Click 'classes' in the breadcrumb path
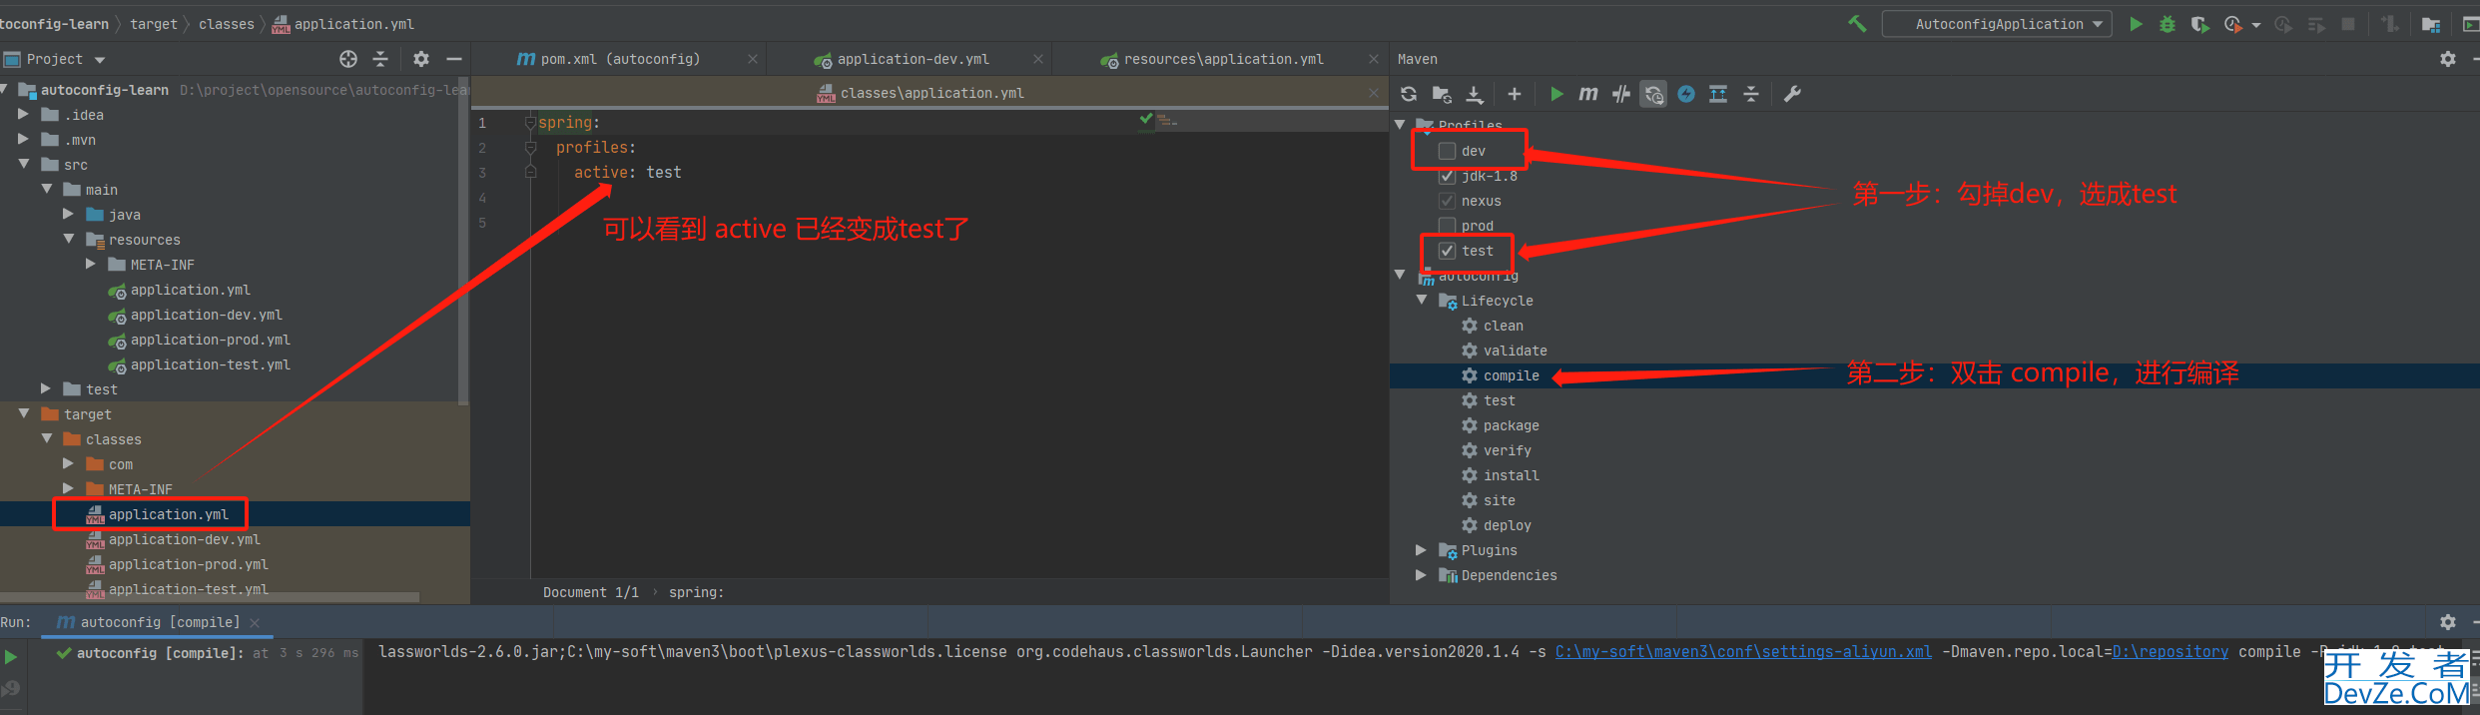This screenshot has width=2480, height=715. click(x=227, y=24)
